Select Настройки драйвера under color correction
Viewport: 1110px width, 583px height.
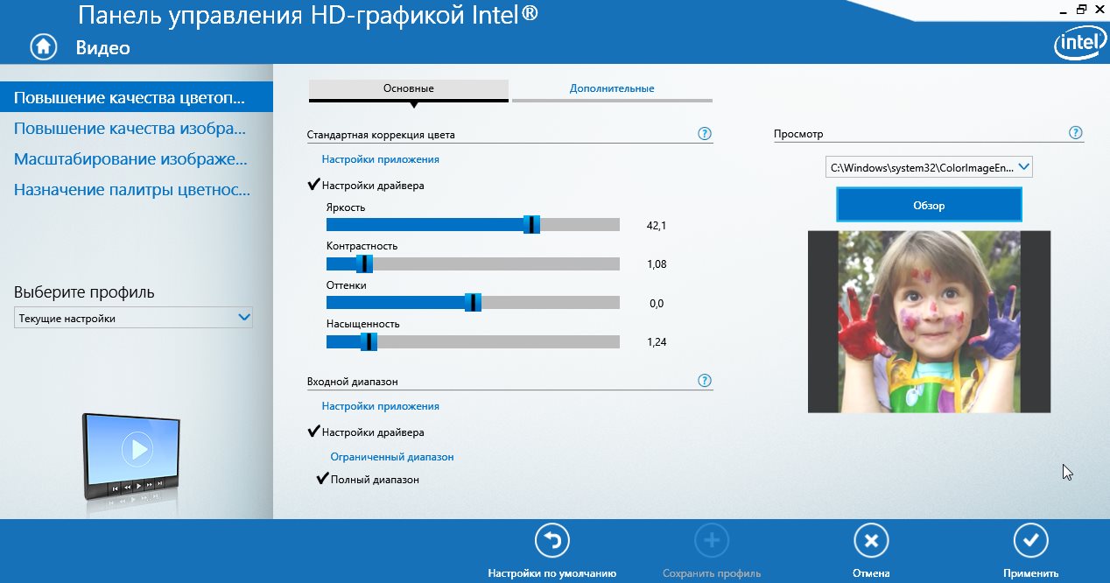pos(373,186)
